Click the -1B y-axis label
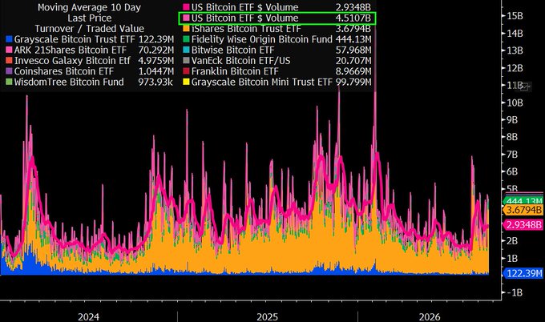Viewport: 545px width, 322px height. 515,293
